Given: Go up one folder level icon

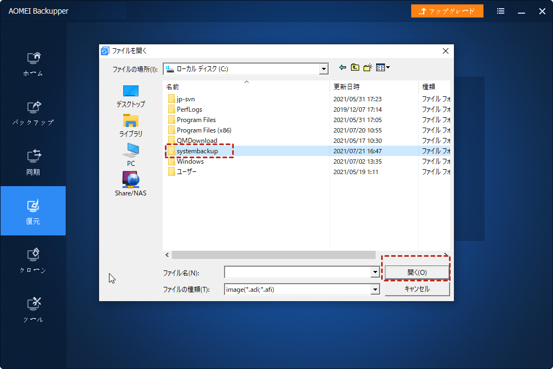Looking at the screenshot, I should tap(355, 67).
